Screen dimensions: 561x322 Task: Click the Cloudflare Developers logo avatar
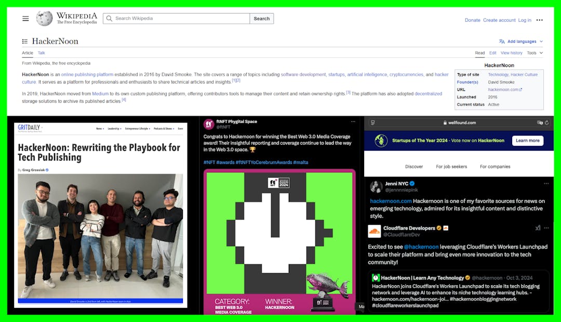375,231
